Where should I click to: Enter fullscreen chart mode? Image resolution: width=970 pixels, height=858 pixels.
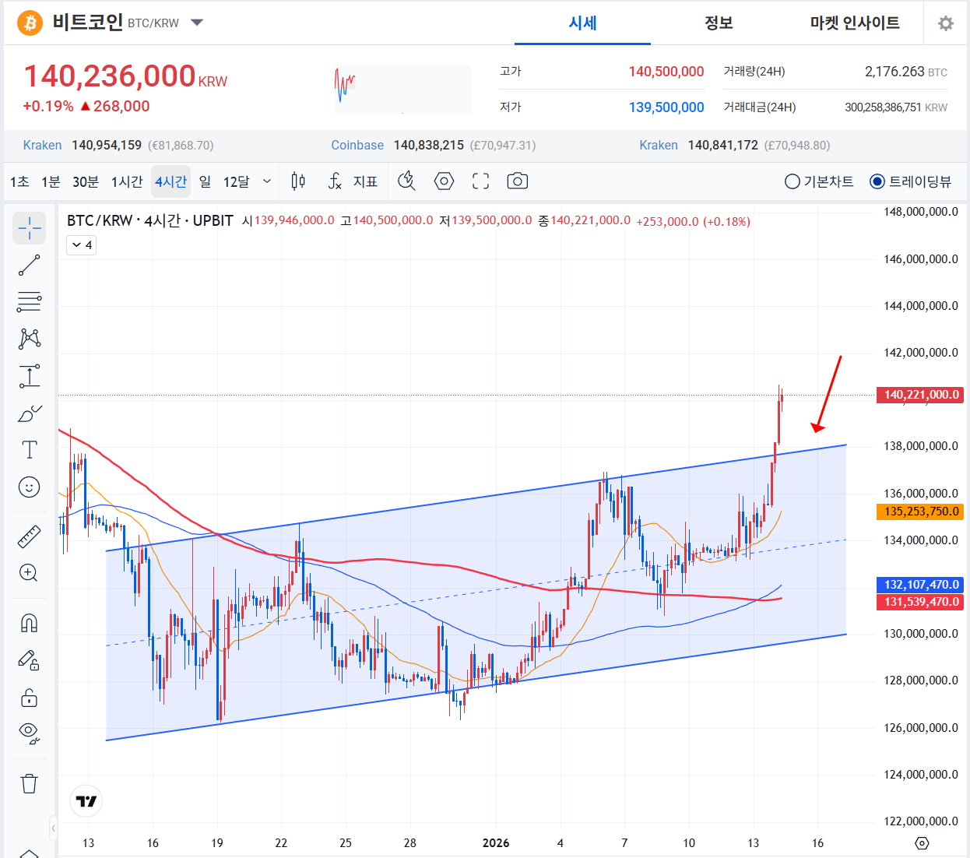[x=481, y=181]
